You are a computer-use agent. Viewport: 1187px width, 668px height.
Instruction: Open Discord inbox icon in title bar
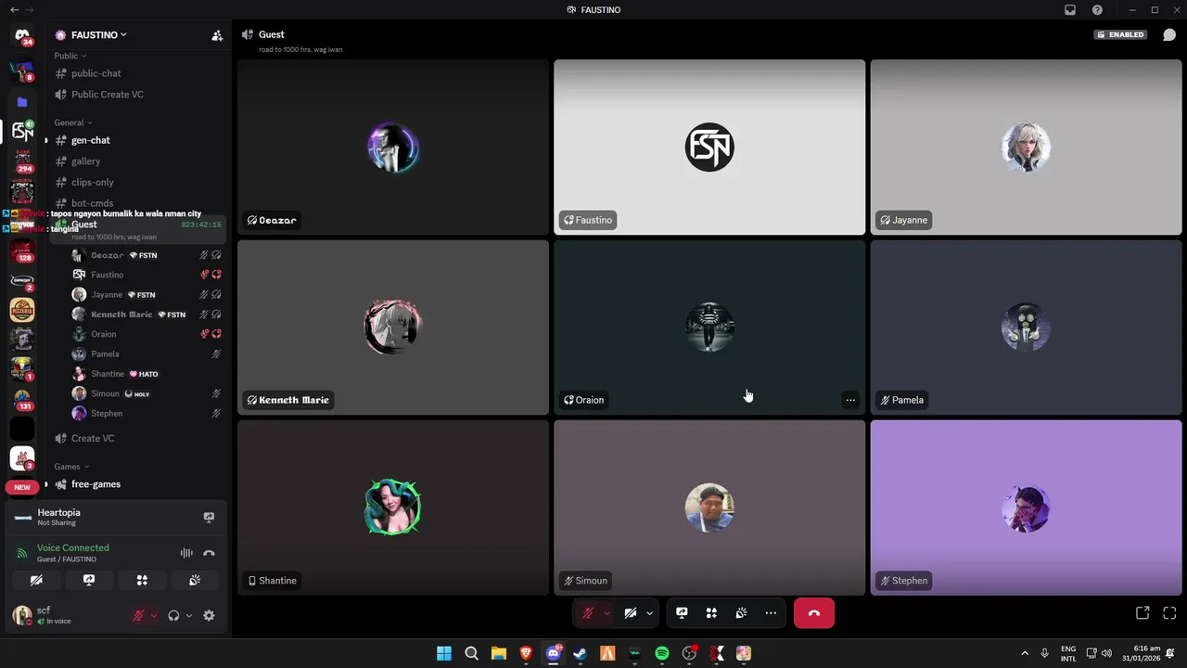coord(1070,9)
